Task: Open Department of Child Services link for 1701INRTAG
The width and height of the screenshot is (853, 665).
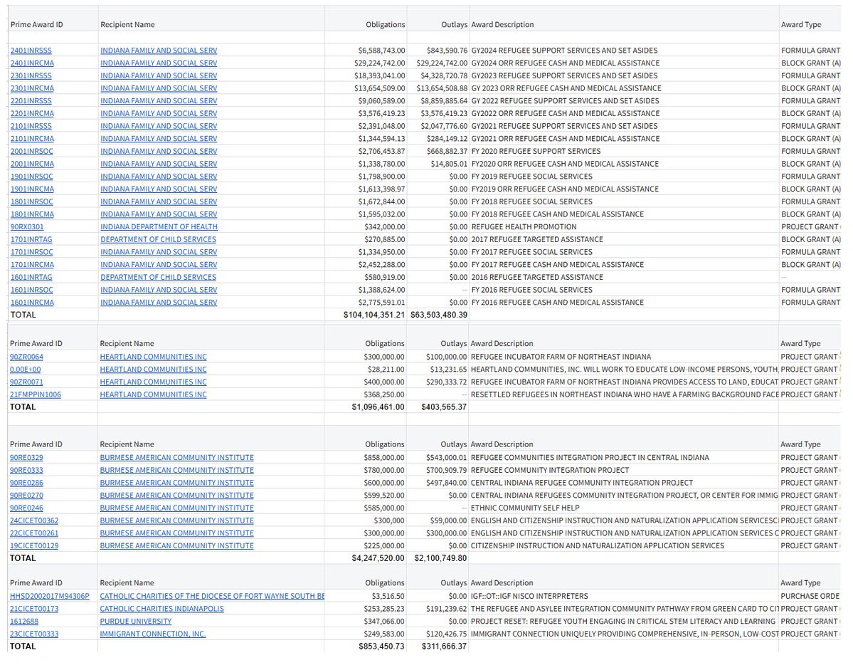Action: coord(159,239)
